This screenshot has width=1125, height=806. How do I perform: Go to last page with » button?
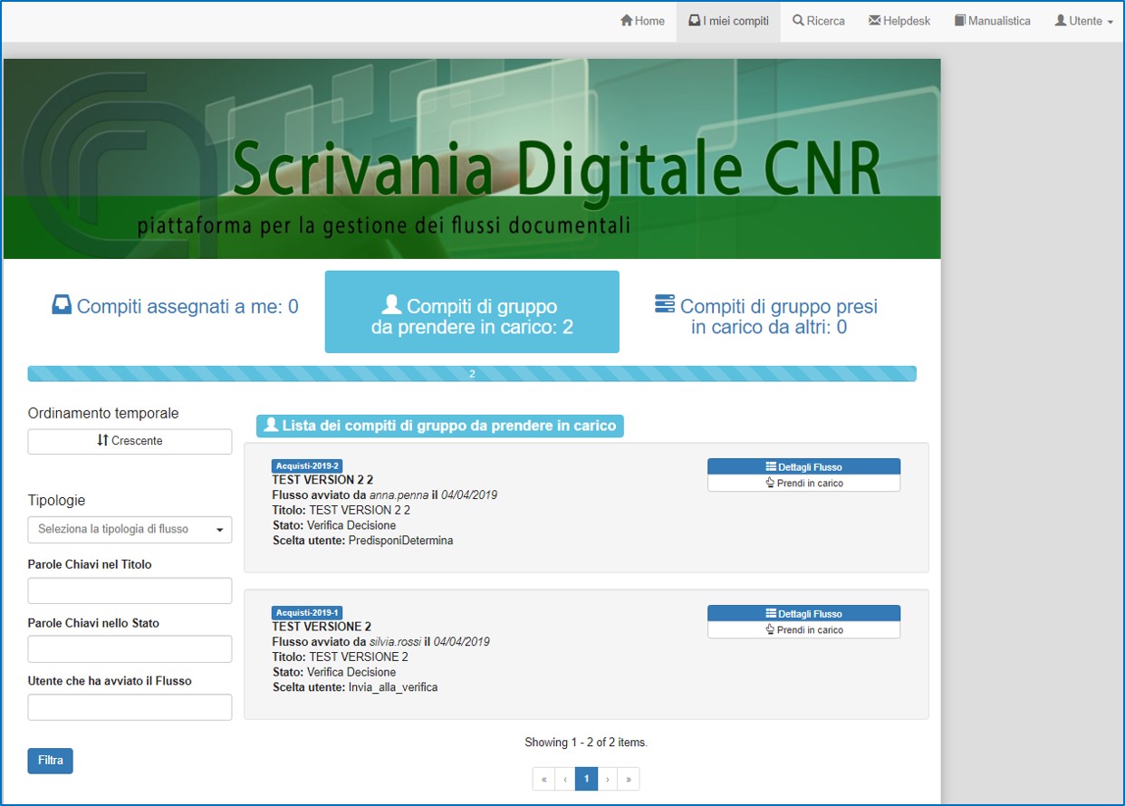click(629, 779)
